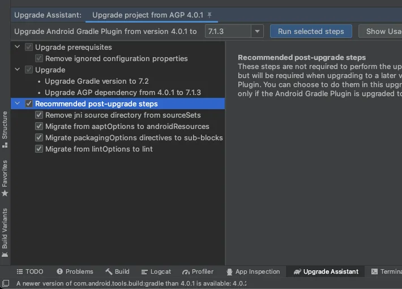Open the Build Variants android panel

(x=5, y=232)
